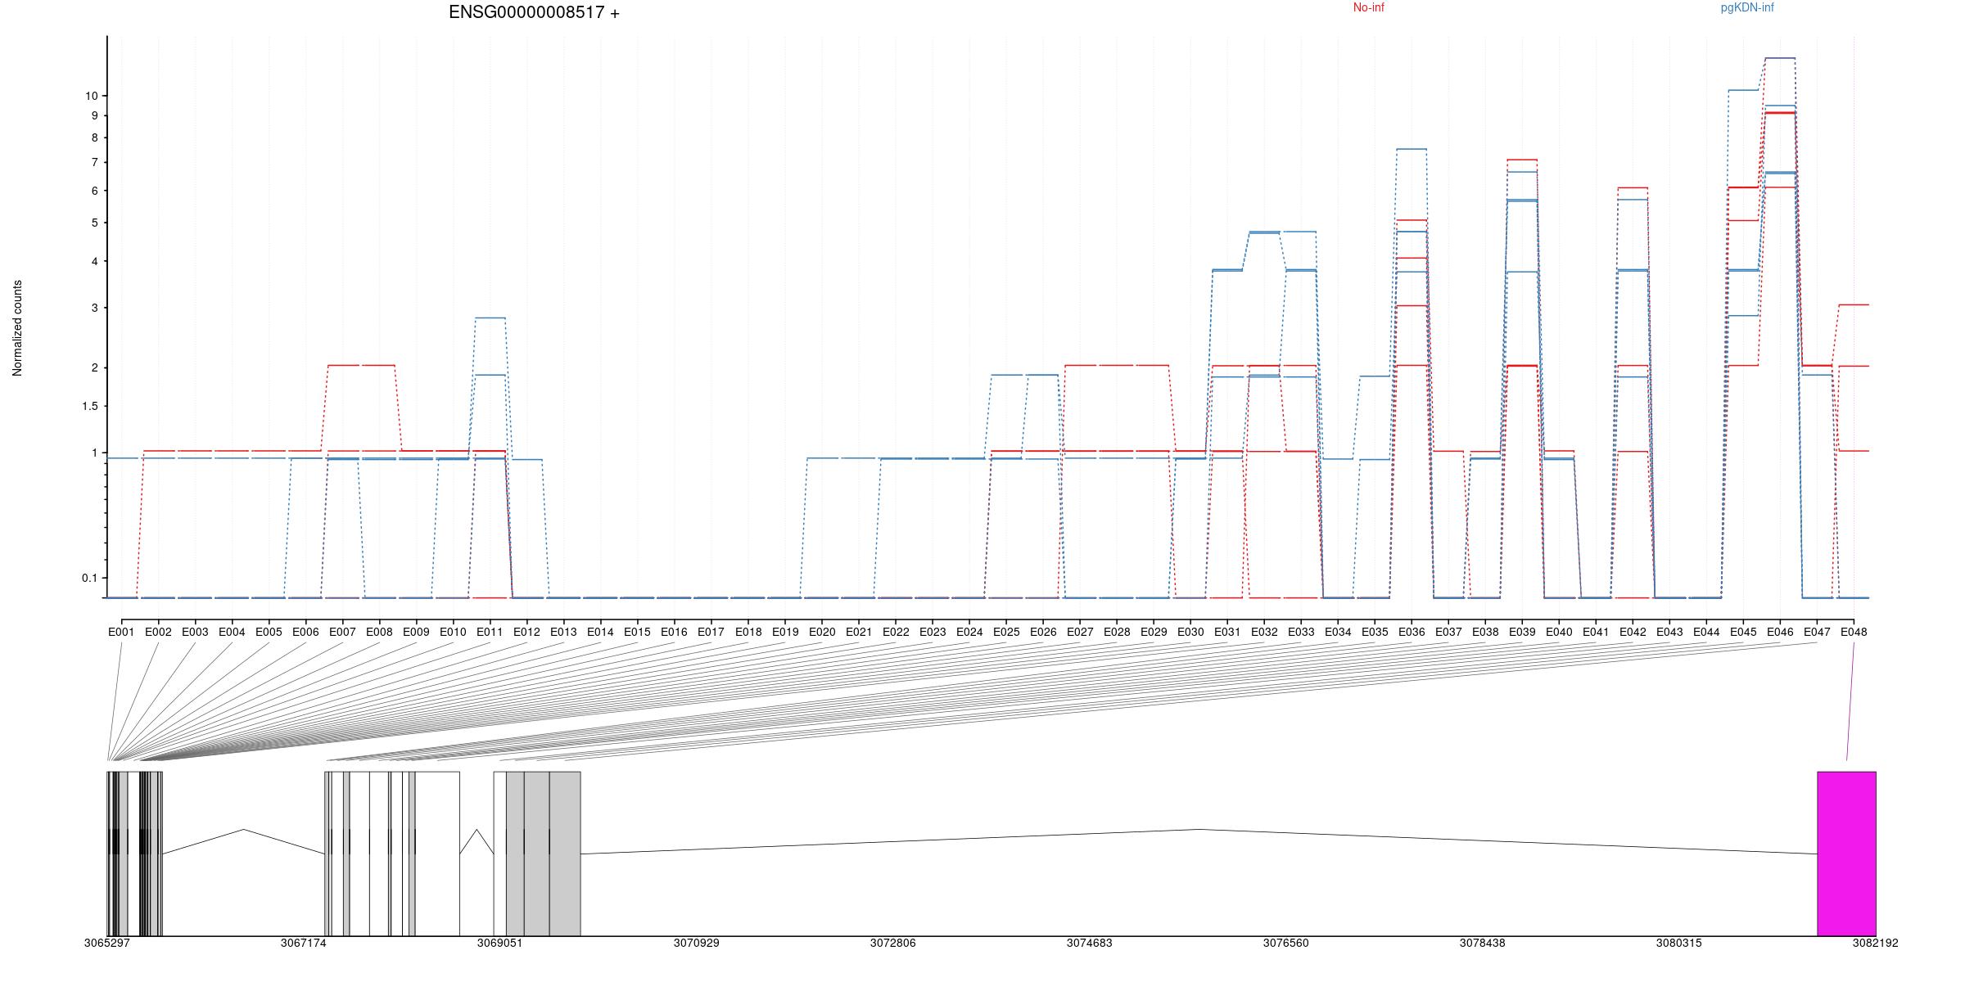
Task: Click genomic coordinate 3069051
Action: 500,943
